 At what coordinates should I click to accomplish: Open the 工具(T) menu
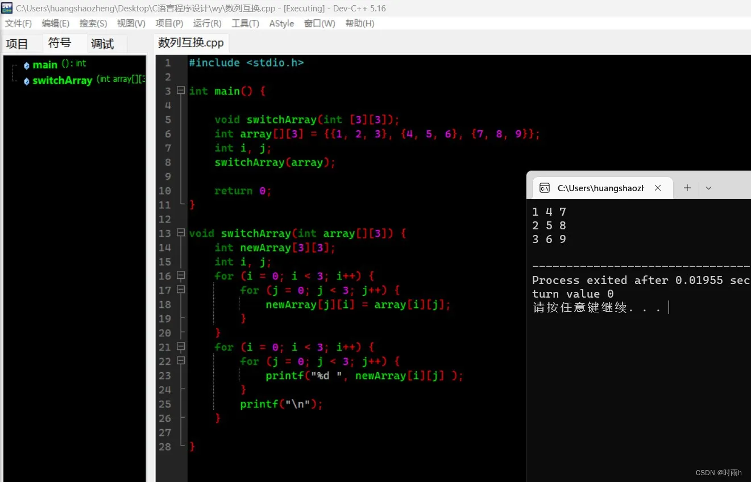tap(245, 23)
